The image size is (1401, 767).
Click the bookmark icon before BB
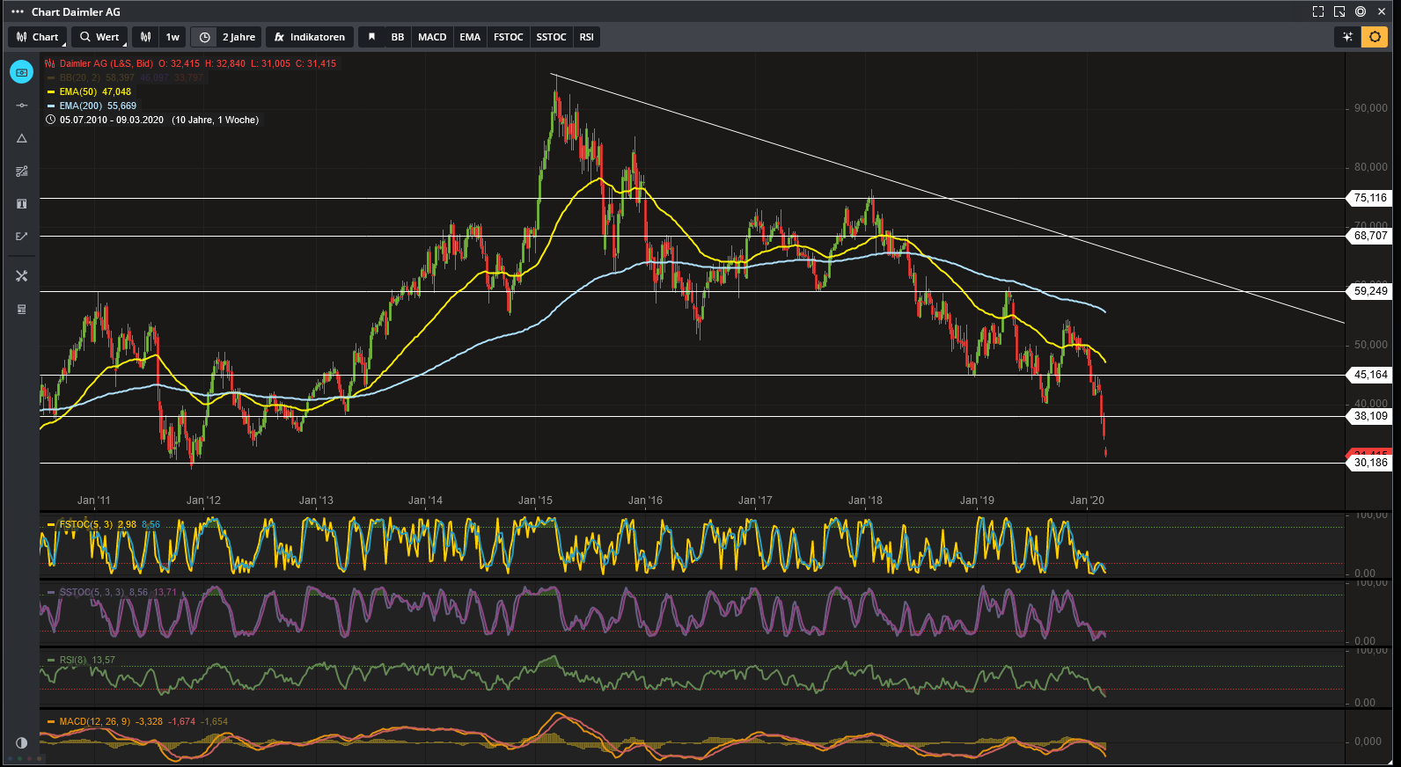(x=371, y=37)
